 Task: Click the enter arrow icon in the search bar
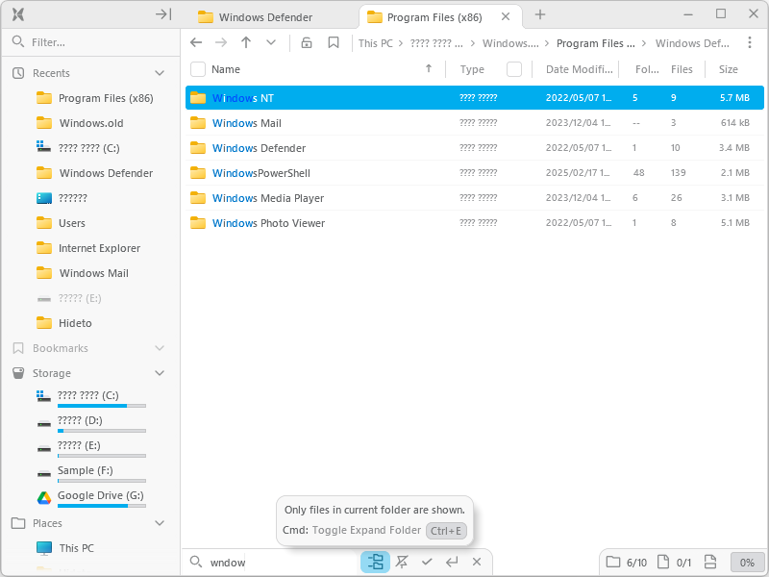pyautogui.click(x=452, y=562)
